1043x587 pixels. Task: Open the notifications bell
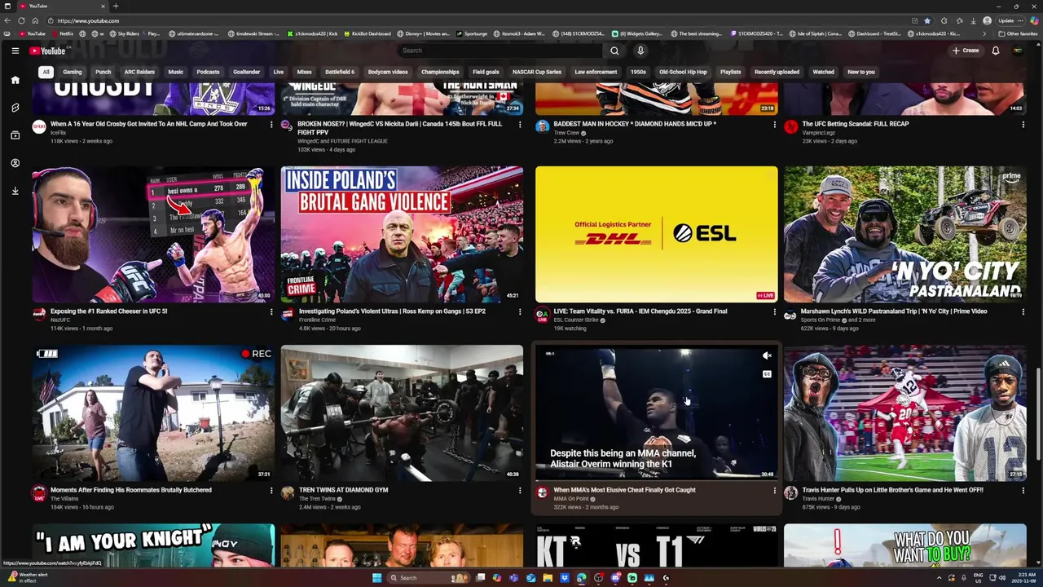click(995, 51)
